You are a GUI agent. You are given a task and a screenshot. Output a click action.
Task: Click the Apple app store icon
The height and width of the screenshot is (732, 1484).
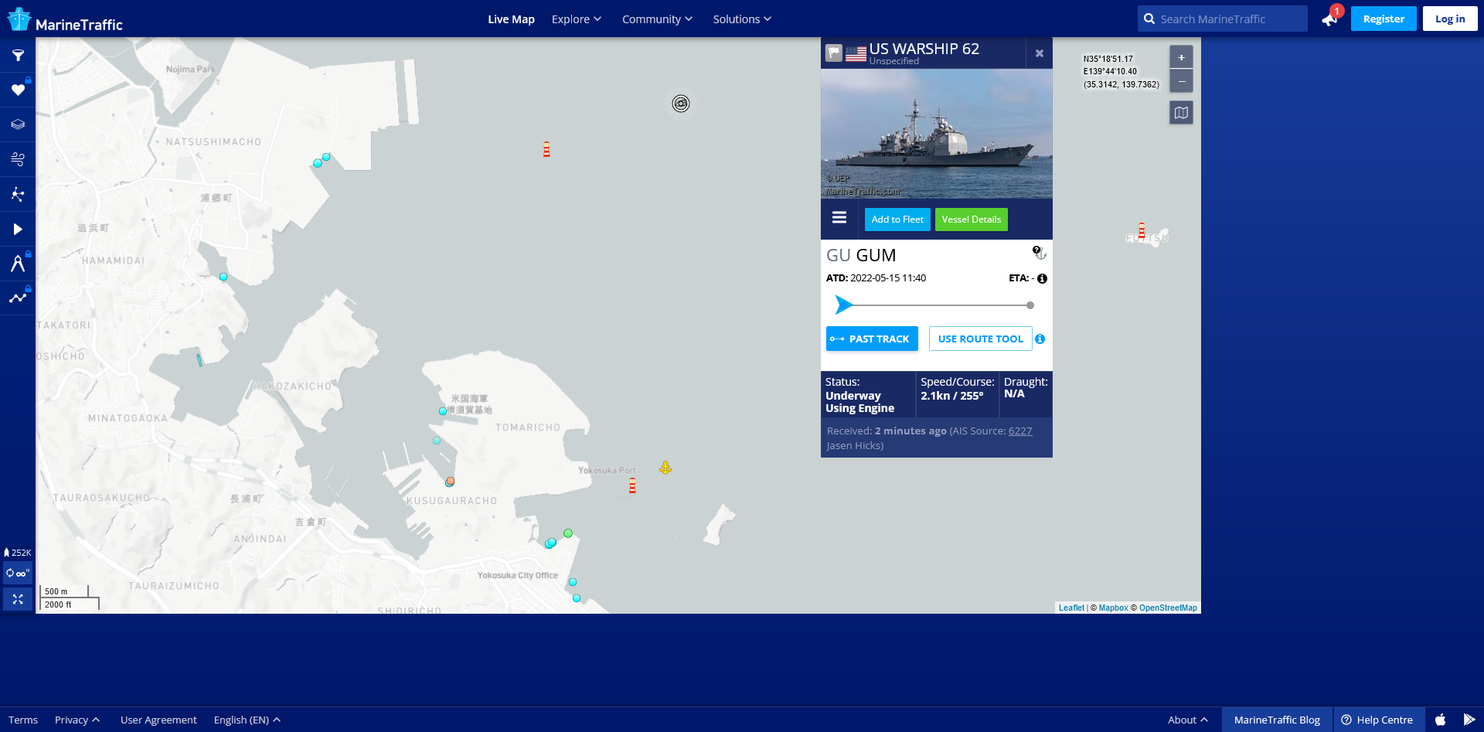[1441, 720]
